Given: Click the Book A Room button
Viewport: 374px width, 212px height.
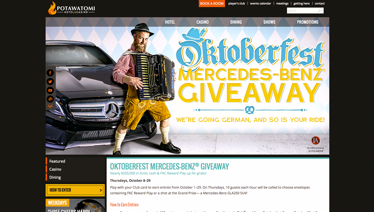Looking at the screenshot, I should coord(212,3).
